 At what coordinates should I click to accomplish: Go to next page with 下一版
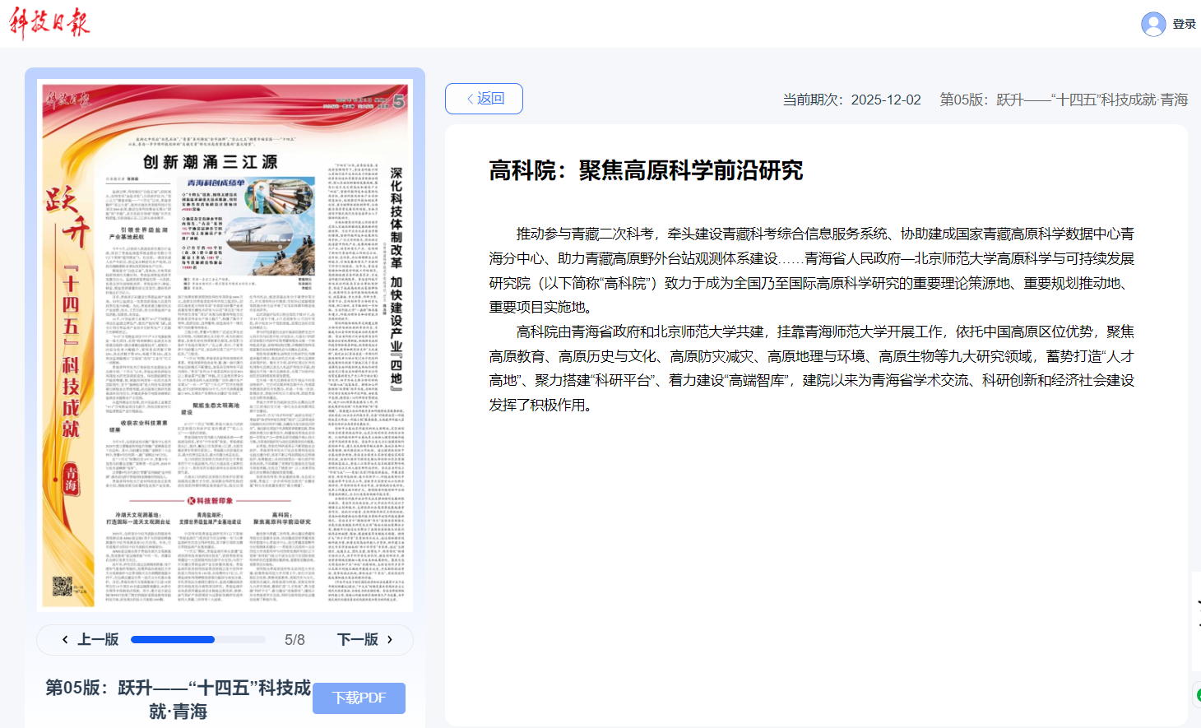[358, 640]
